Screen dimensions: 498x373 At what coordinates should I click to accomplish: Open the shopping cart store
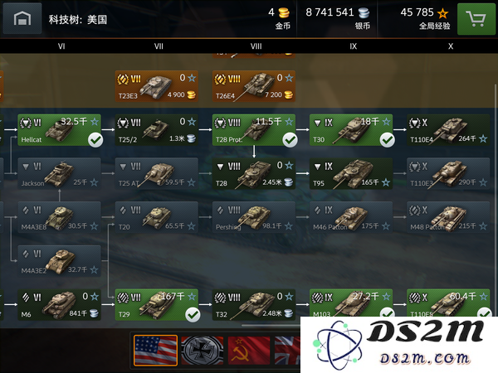[476, 19]
